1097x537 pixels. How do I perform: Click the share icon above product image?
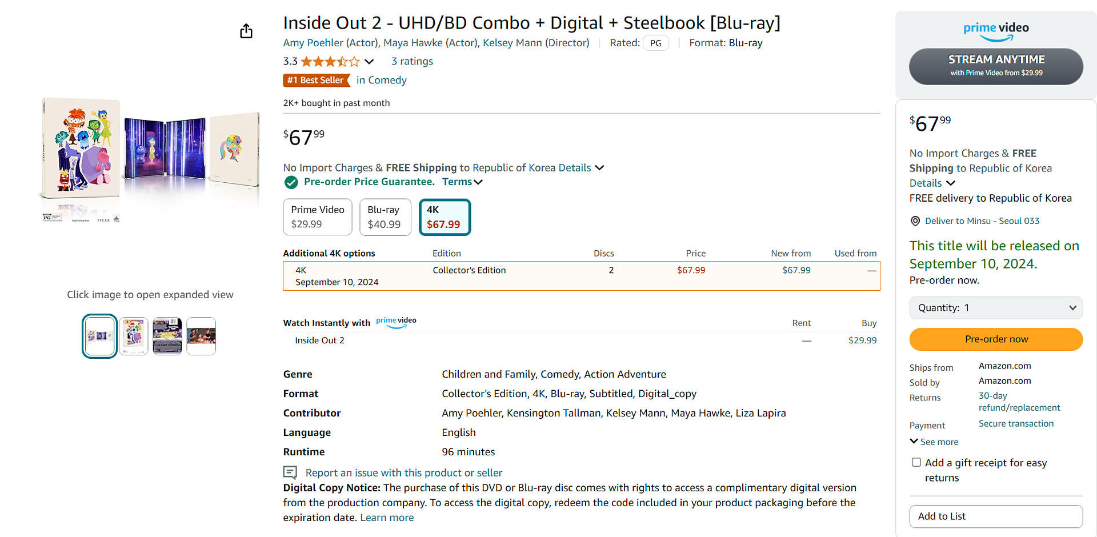point(246,31)
